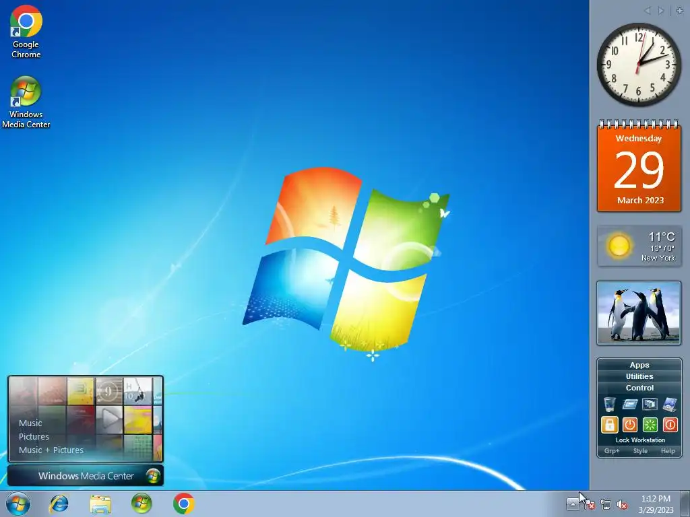
Task: Click the analog clock gadget
Action: pyautogui.click(x=639, y=65)
